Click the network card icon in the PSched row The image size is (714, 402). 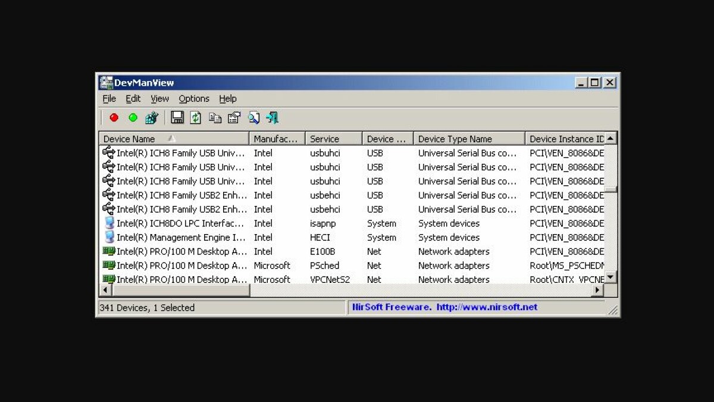click(x=109, y=266)
